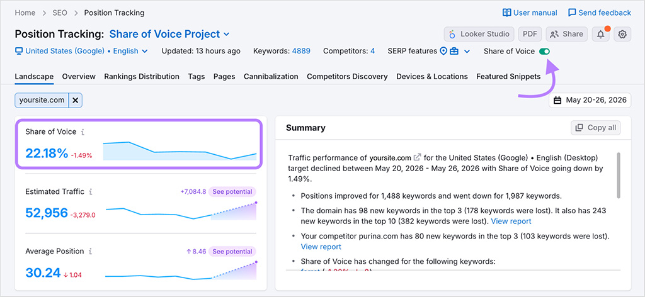Toggle the Share of Voice switch
This screenshot has width=645, height=297.
545,52
